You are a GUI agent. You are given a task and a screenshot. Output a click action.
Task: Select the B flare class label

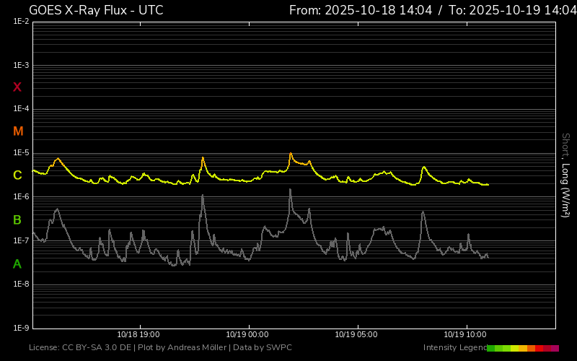click(17, 219)
